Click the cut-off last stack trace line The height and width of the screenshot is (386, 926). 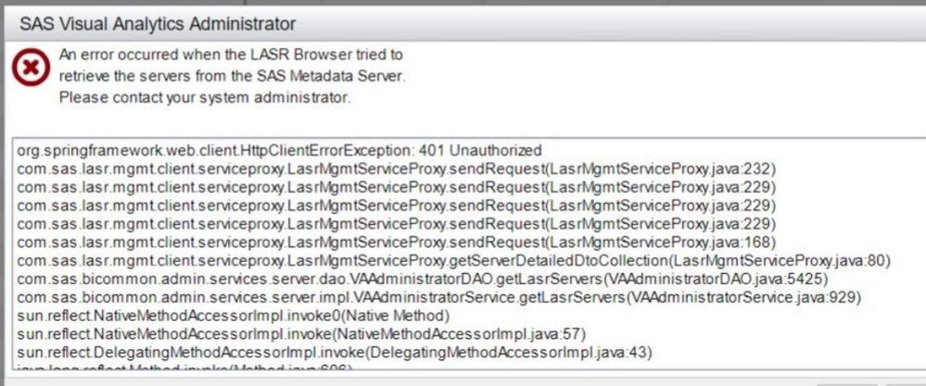click(185, 368)
